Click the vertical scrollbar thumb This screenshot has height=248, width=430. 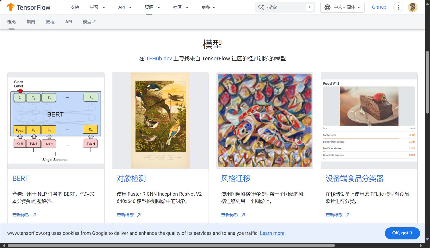(427, 82)
